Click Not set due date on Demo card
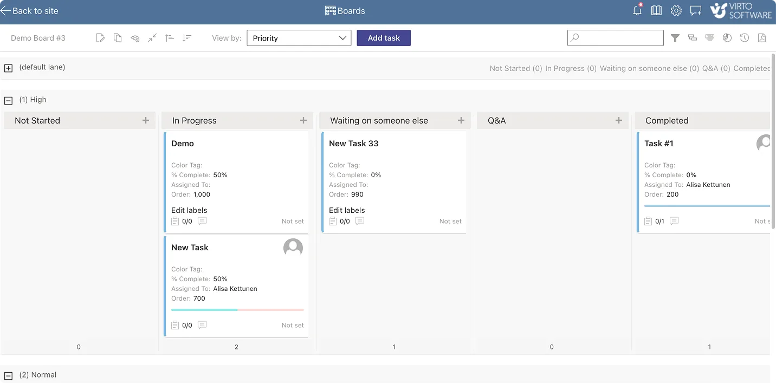Screen dimensions: 776x383 coord(293,221)
